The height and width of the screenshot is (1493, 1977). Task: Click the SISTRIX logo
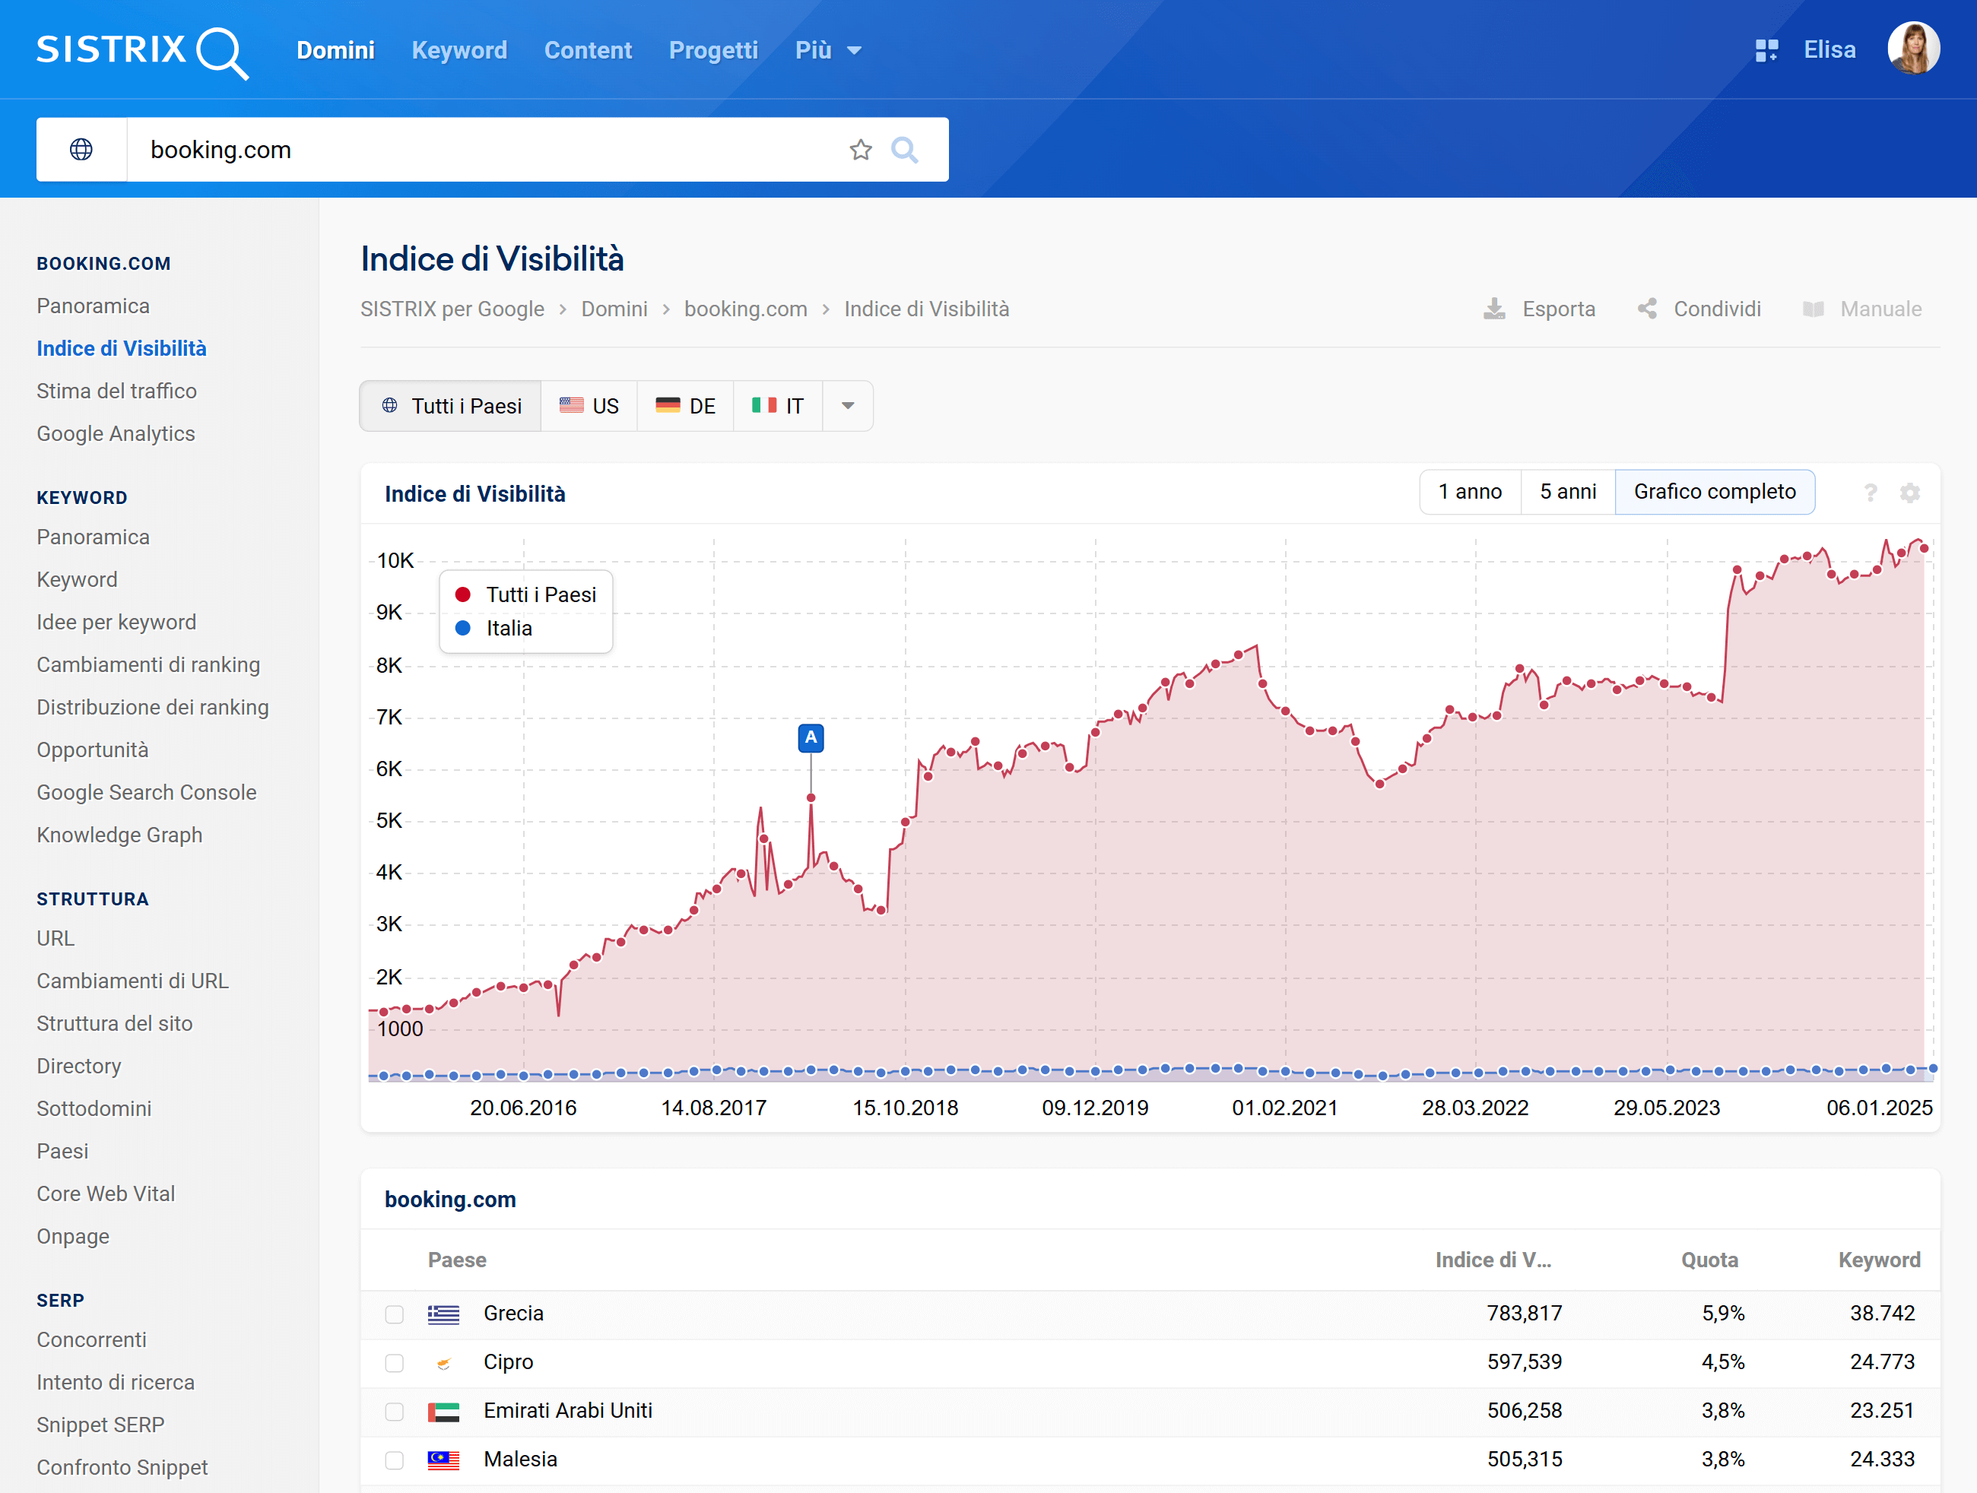(142, 51)
